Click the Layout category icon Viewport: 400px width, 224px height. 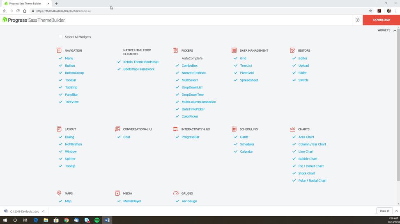(x=59, y=129)
